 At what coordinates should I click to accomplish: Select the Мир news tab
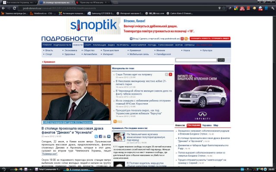[216, 125]
